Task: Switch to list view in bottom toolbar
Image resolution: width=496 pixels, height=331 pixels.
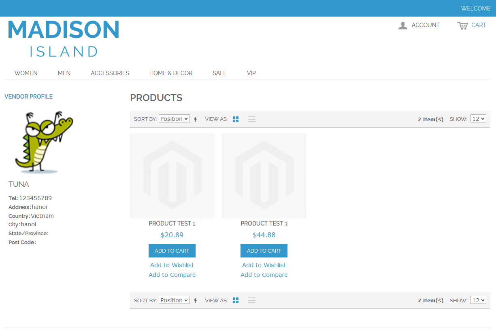Action: [252, 300]
